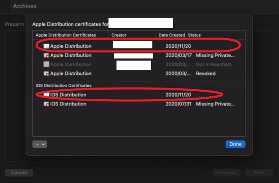Click the Cancel button in Archives window
This screenshot has width=279, height=183.
tap(19, 172)
